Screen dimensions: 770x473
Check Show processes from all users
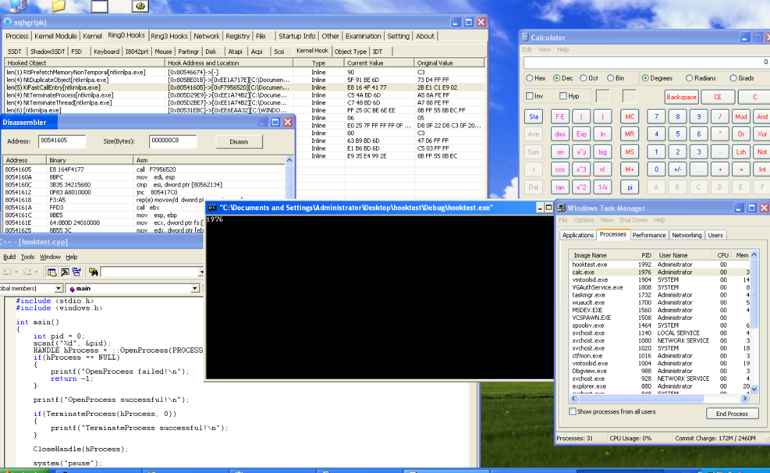(x=572, y=411)
